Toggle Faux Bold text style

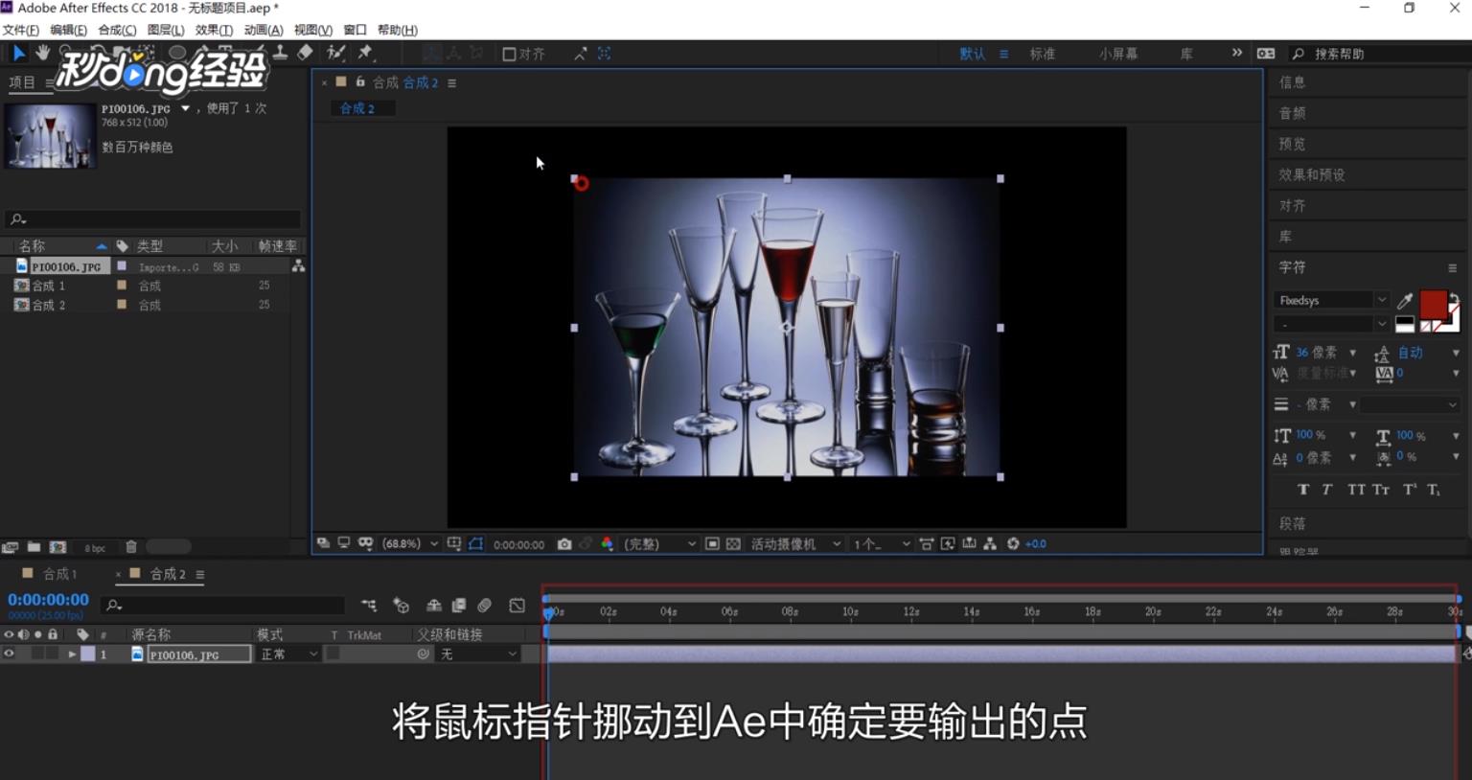[x=1303, y=490]
